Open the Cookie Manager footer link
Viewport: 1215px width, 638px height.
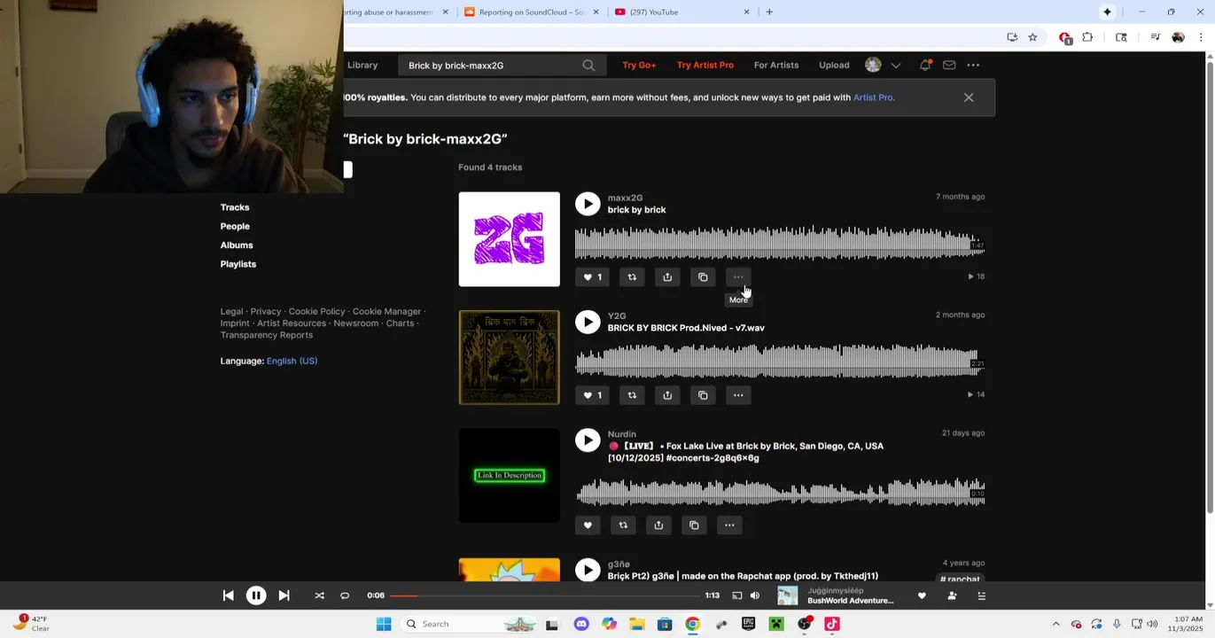point(386,312)
